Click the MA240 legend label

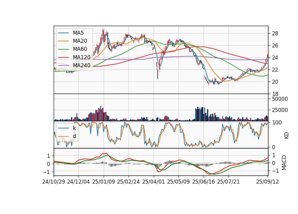(82, 65)
